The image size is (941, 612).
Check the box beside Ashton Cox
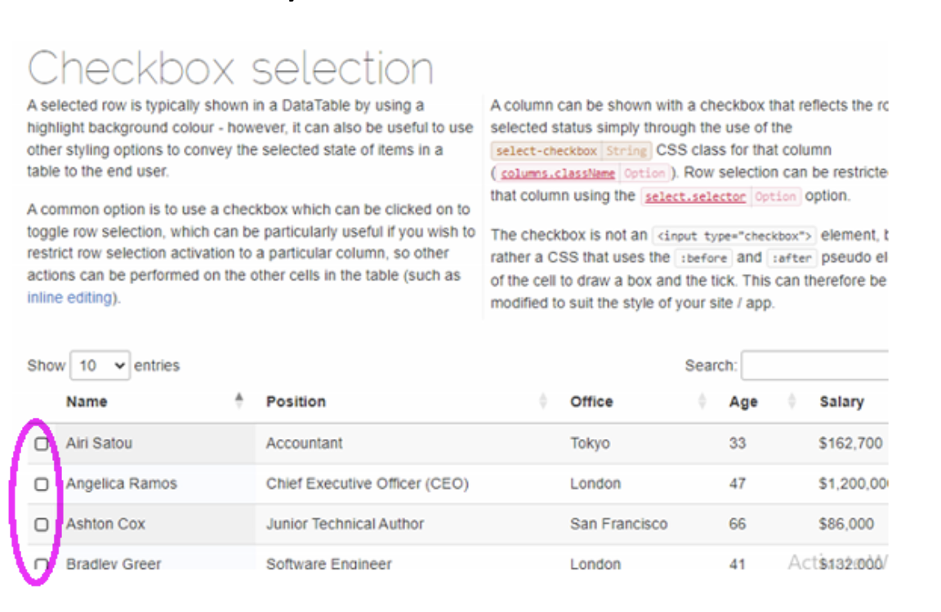42,525
